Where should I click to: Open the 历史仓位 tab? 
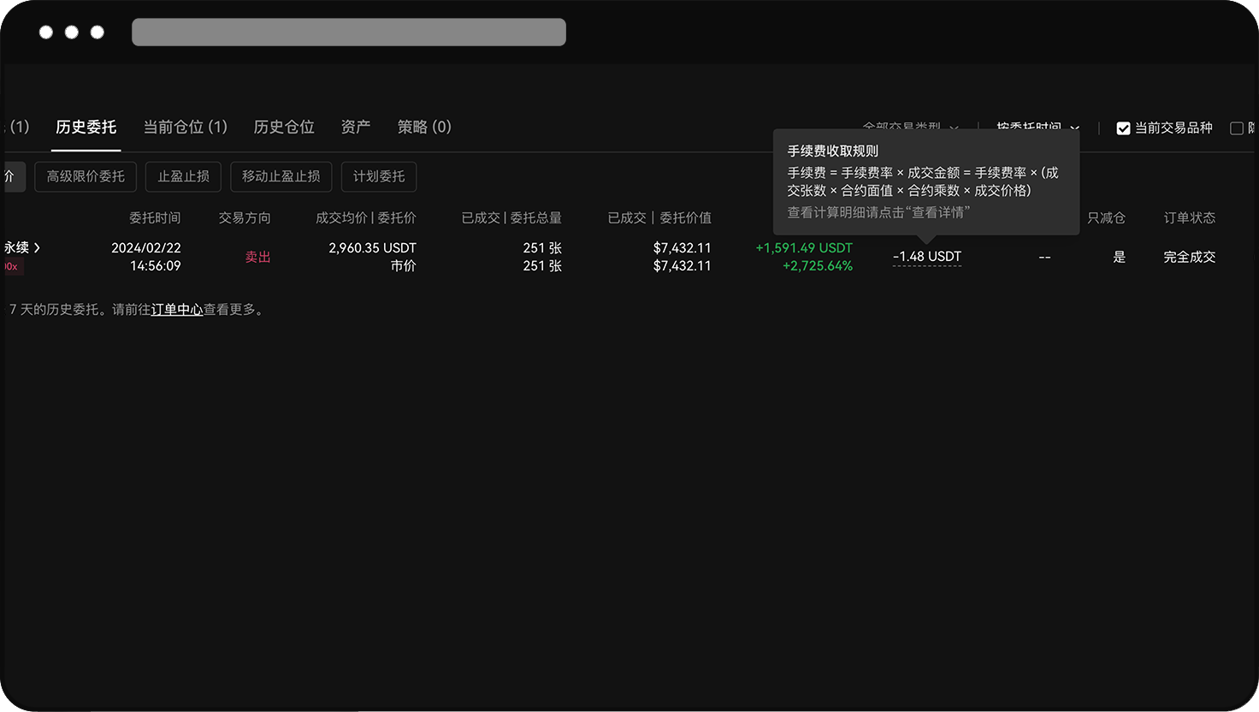[x=284, y=127]
